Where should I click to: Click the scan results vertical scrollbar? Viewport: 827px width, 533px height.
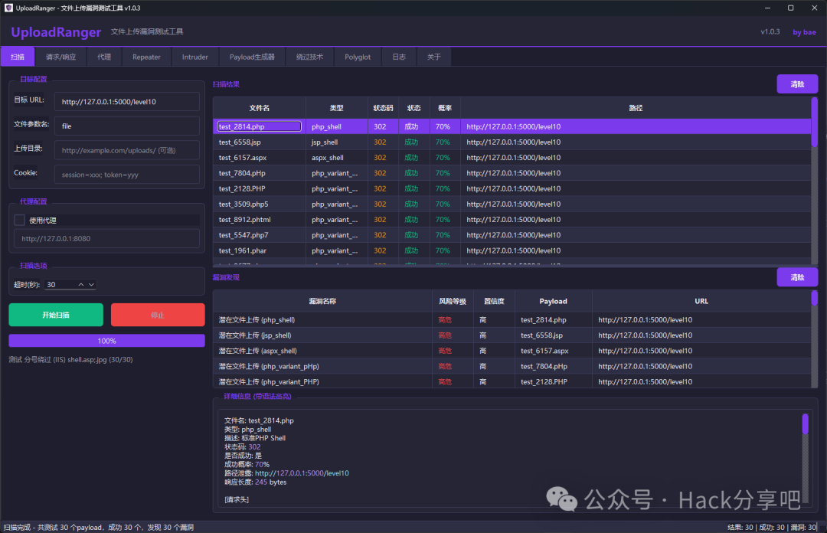814,179
